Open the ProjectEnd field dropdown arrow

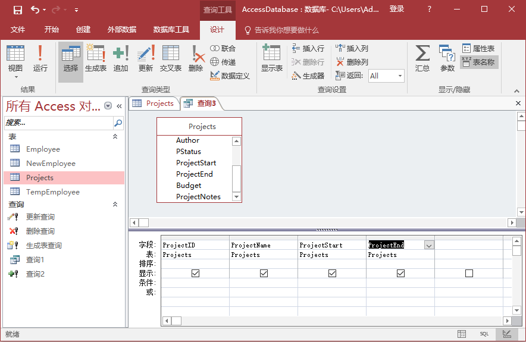(429, 245)
